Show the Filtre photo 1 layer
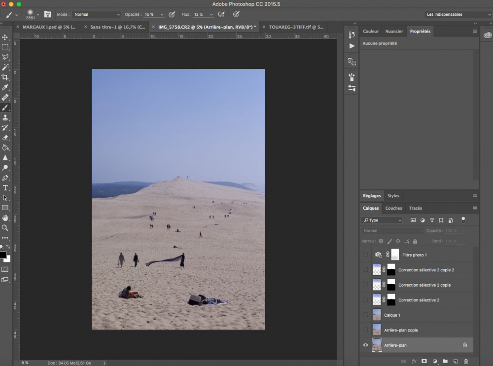 pyautogui.click(x=365, y=255)
